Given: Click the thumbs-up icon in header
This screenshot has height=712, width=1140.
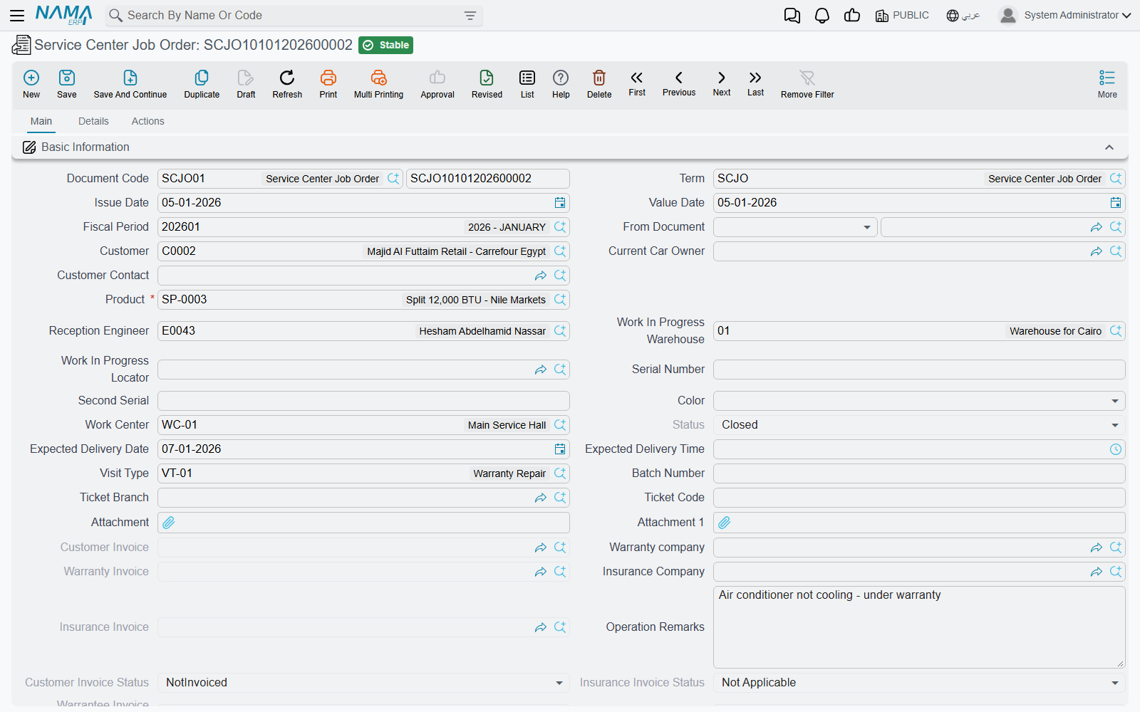Looking at the screenshot, I should coord(852,16).
